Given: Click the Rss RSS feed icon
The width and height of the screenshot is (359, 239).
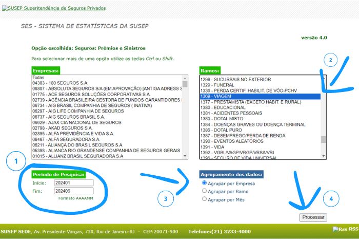Looking at the screenshot, I should (x=345, y=229).
